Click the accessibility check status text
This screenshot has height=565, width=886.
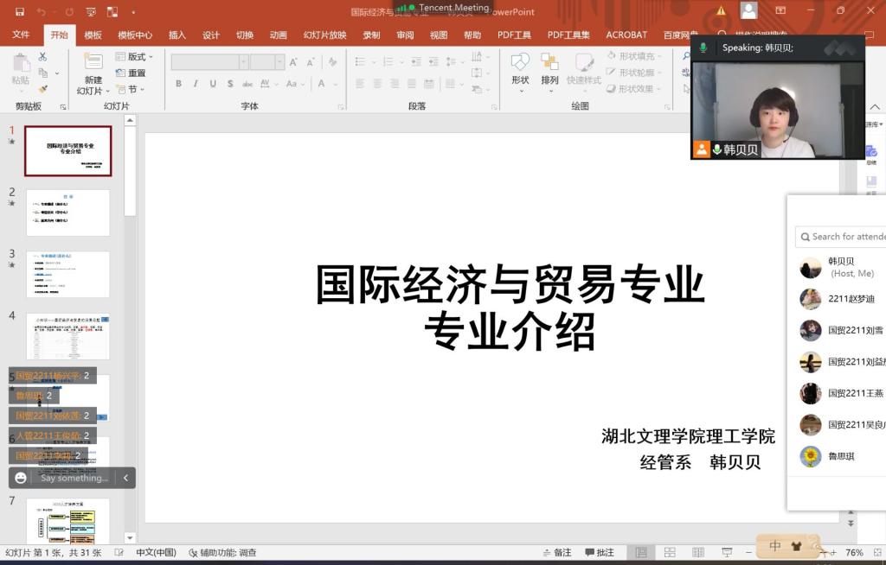221,552
